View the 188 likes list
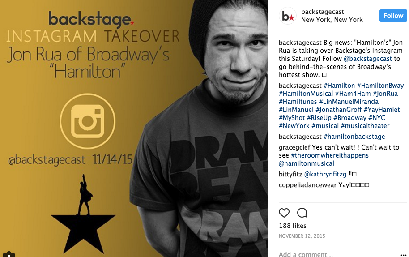This screenshot has width=409, height=257. [x=292, y=226]
